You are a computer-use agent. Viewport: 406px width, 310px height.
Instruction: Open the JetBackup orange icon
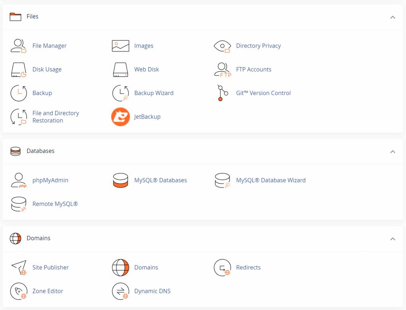coord(121,117)
